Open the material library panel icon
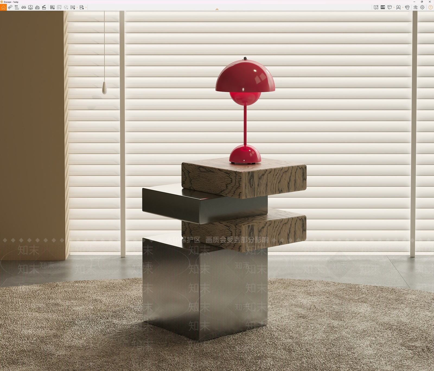This screenshot has width=434, height=371. pos(383,7)
